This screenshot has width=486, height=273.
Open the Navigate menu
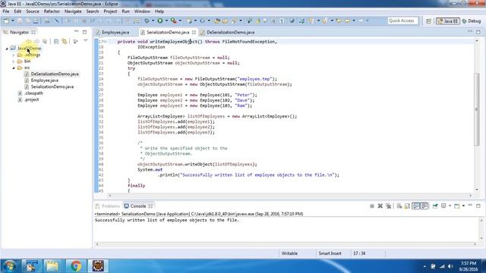pyautogui.click(x=73, y=11)
